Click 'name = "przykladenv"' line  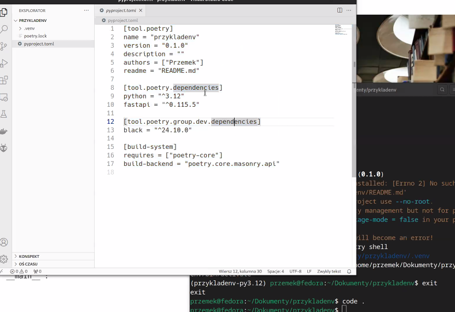click(x=161, y=37)
